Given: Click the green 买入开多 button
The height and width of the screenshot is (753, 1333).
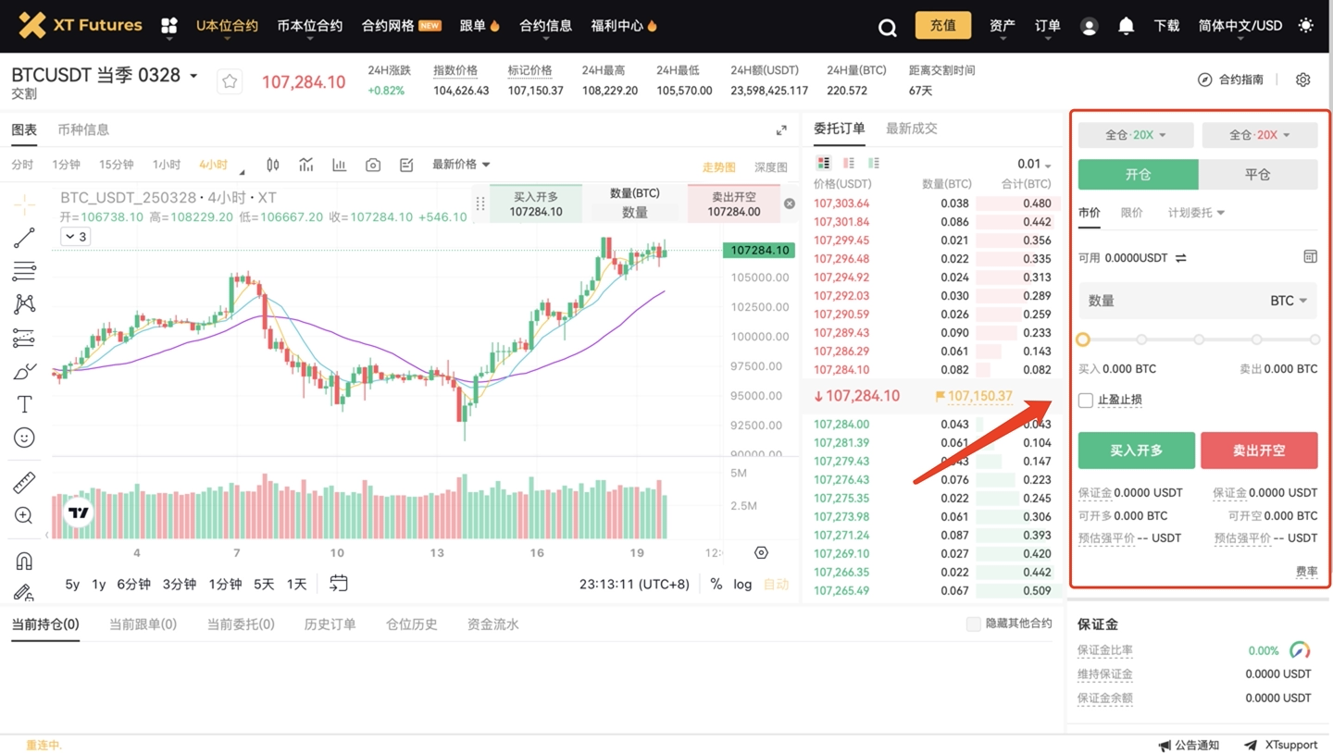Looking at the screenshot, I should 1136,451.
